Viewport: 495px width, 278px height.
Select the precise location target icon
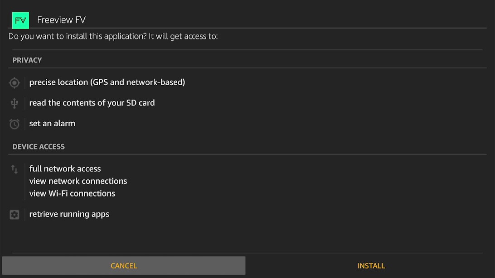[x=14, y=83]
